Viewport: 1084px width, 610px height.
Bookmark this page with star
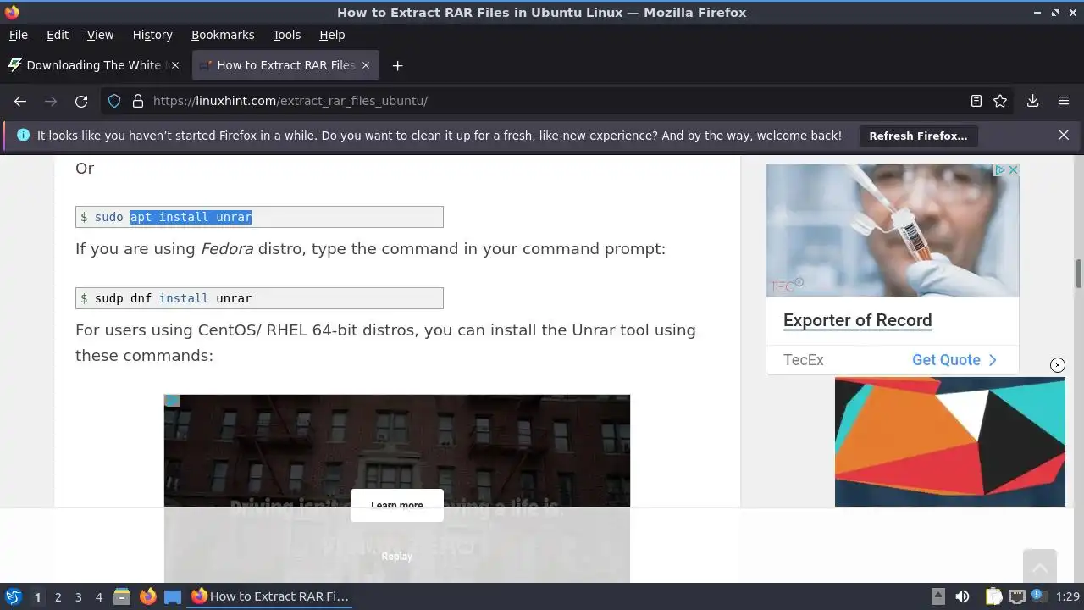tap(1000, 101)
